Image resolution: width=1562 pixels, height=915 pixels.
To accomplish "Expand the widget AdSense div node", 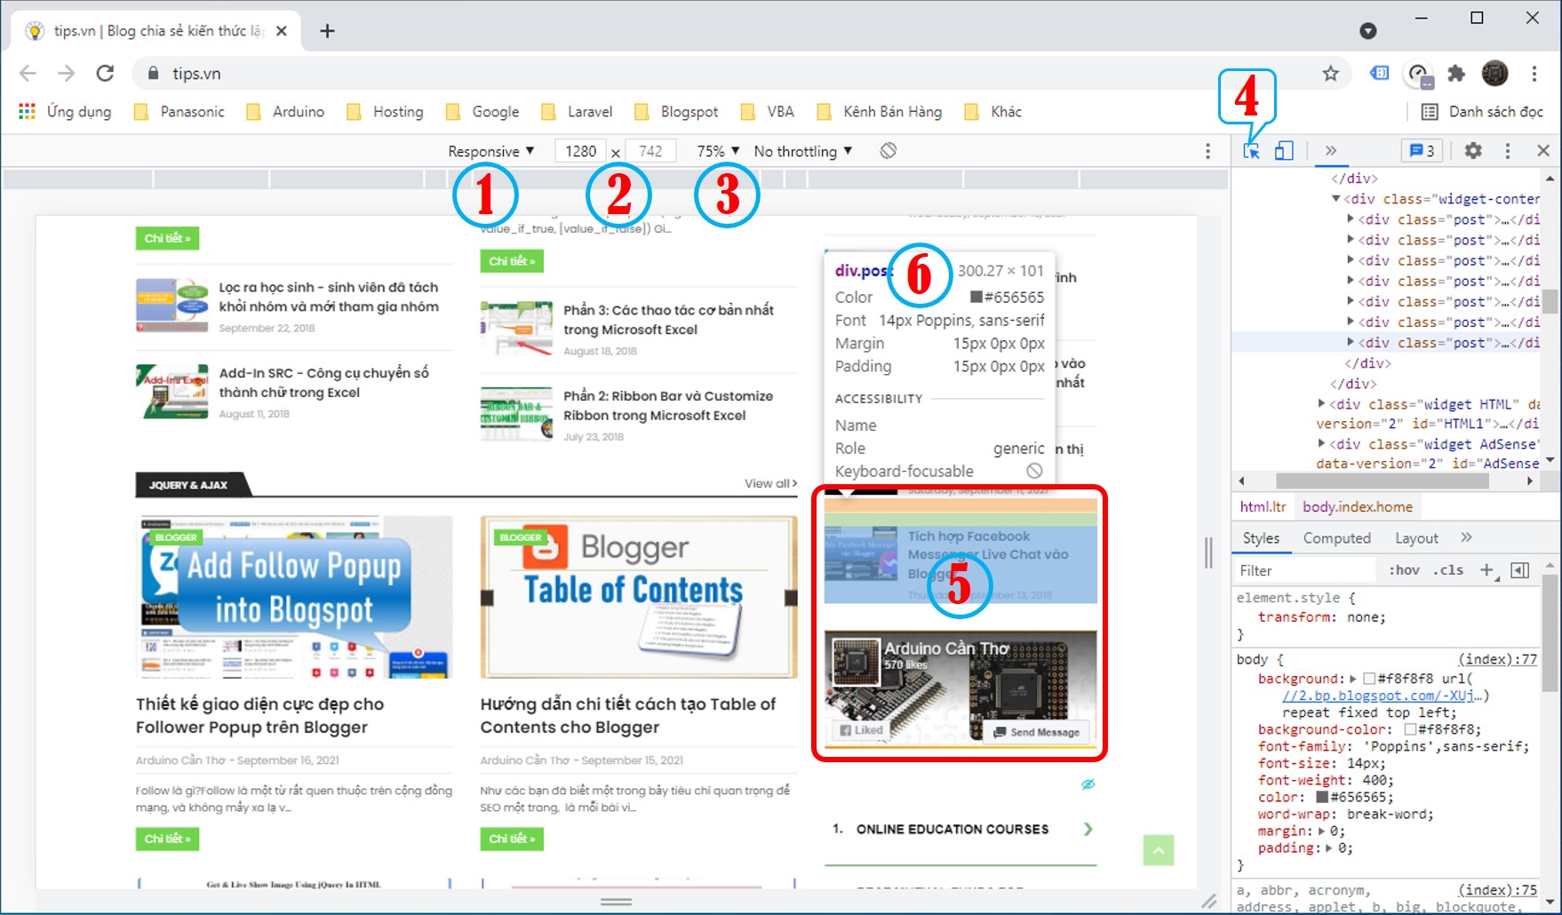I will (x=1322, y=444).
